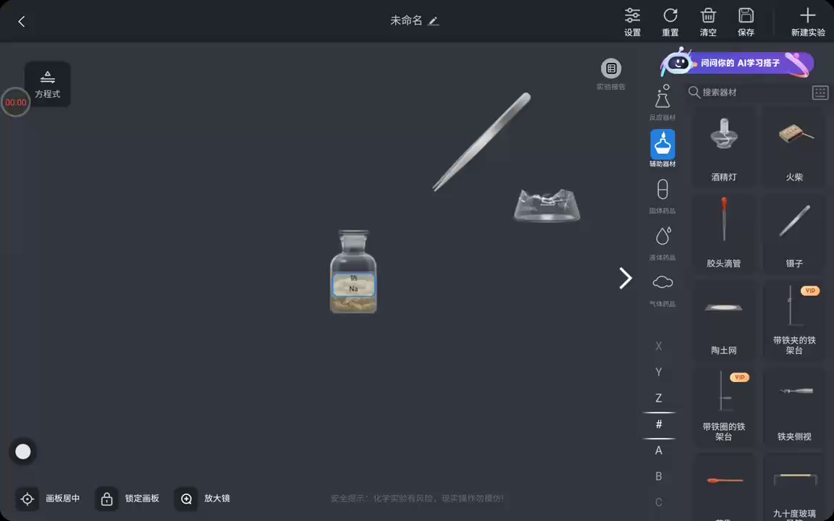Toggle the keyboard icon beside search
Image resolution: width=834 pixels, height=521 pixels.
pyautogui.click(x=820, y=93)
